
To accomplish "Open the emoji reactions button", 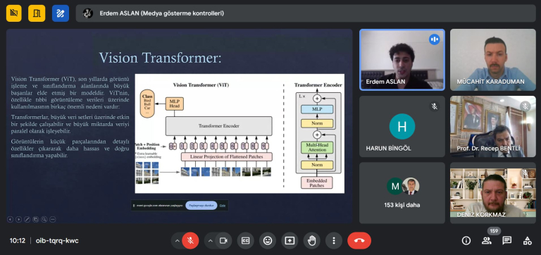I will click(x=268, y=241).
